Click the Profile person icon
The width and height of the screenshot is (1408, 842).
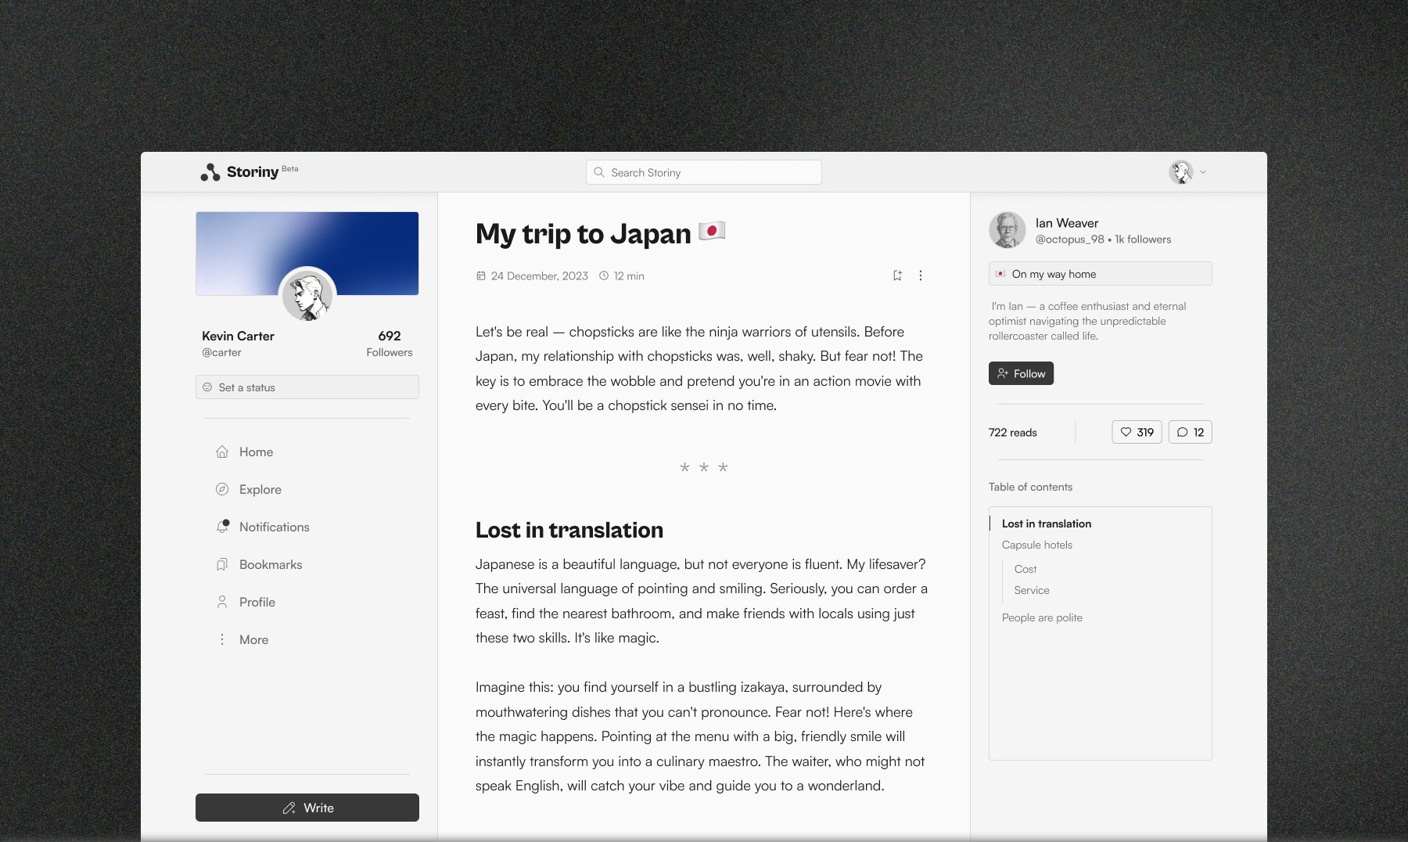click(222, 602)
